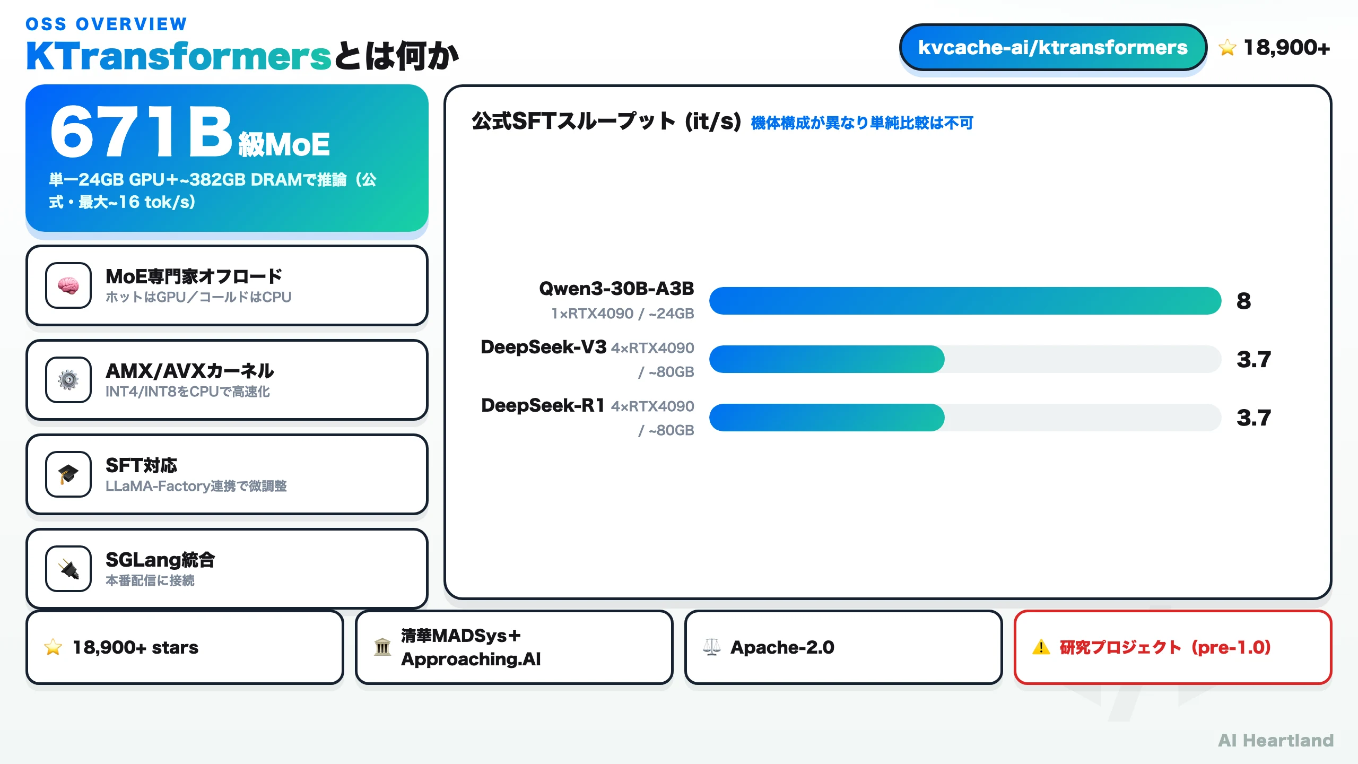Image resolution: width=1358 pixels, height=764 pixels.
Task: Click the balance scale icon near Apache-2.0
Action: [712, 647]
